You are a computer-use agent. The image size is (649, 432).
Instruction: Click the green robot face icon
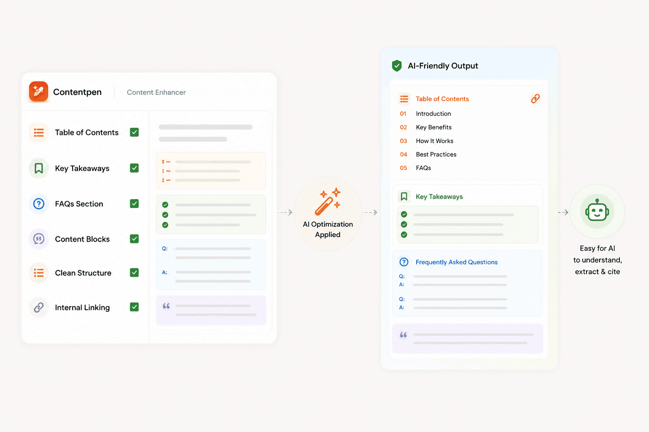(597, 211)
